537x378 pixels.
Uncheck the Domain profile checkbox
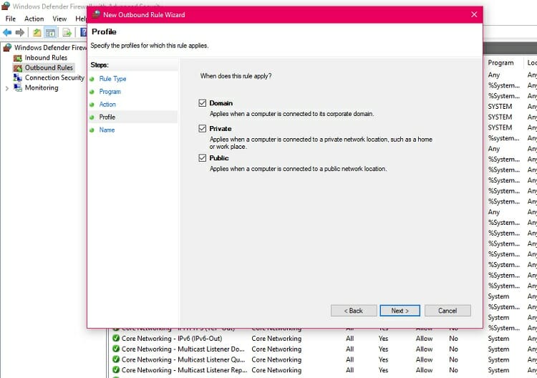[x=203, y=103]
